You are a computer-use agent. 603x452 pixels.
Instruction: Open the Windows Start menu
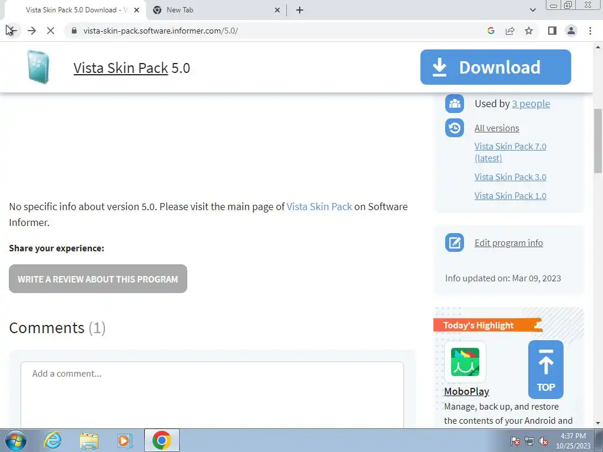click(x=15, y=440)
